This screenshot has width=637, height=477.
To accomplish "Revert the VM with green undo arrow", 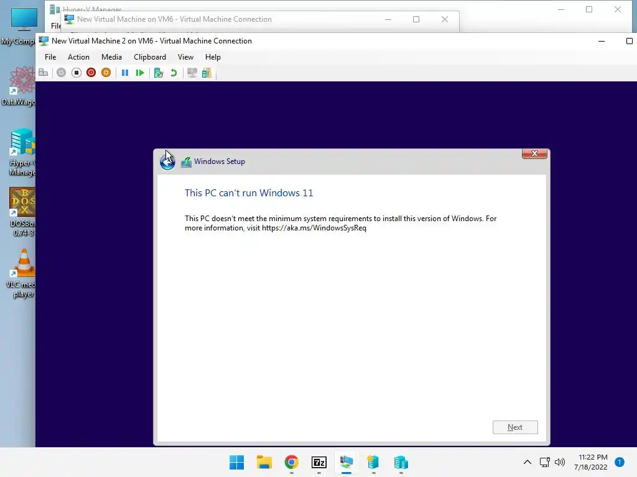I will pyautogui.click(x=174, y=73).
